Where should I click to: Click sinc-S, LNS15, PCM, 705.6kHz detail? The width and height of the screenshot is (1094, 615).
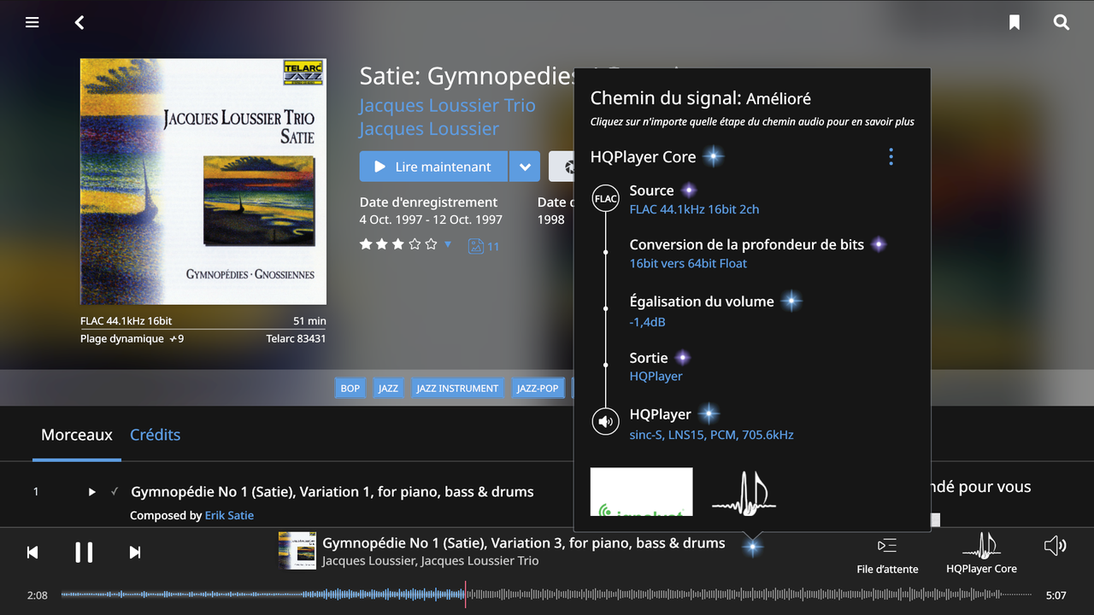tap(711, 435)
